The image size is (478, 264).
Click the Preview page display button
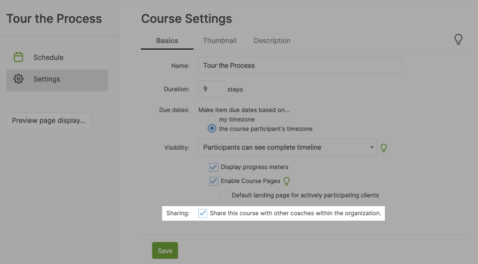(49, 121)
